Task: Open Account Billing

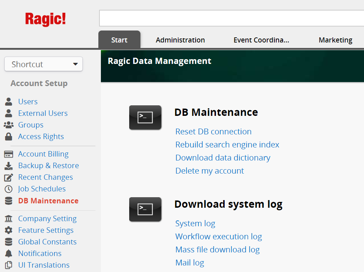Action: click(x=44, y=154)
